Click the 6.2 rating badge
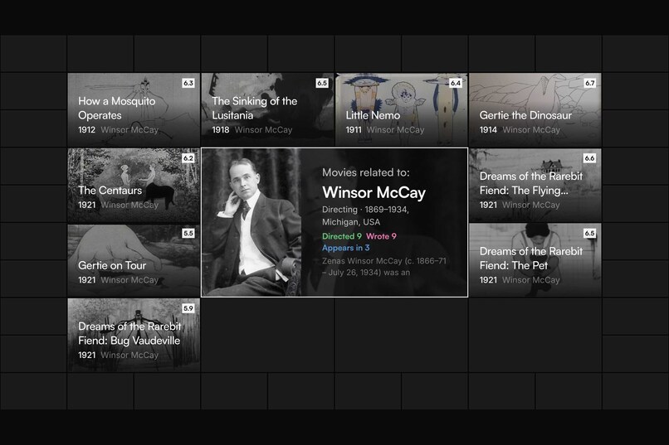669x445 pixels. click(188, 158)
